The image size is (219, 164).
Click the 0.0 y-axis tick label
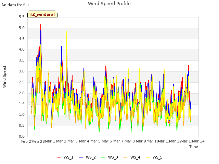tap(22, 136)
